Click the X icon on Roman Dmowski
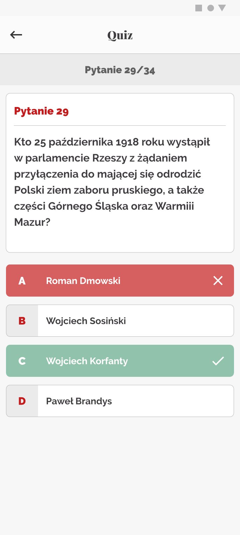 [x=218, y=281]
